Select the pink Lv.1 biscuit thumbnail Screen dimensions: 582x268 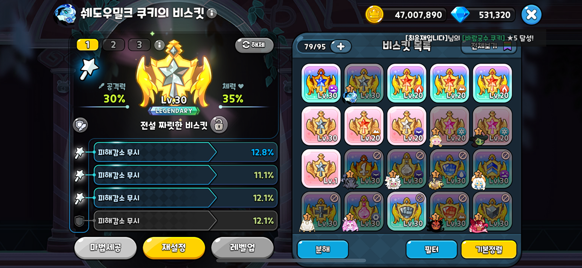click(321, 168)
